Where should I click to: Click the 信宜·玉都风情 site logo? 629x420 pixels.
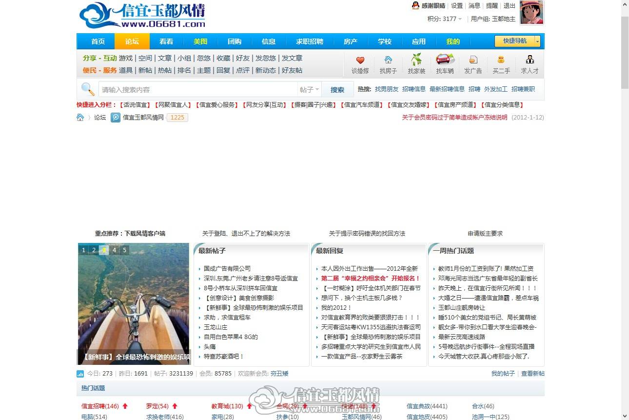pyautogui.click(x=142, y=16)
